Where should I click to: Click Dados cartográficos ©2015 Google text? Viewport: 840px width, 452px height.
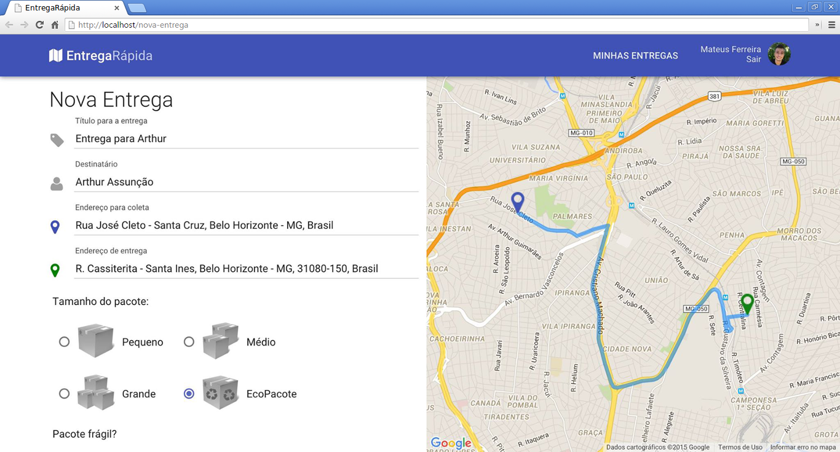tap(658, 447)
